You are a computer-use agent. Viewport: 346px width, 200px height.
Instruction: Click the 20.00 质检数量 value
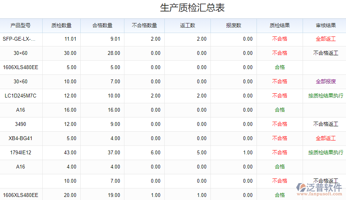[70, 195]
